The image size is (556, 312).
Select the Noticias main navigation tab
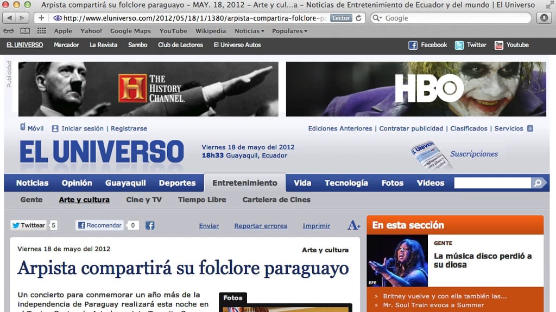click(x=32, y=183)
